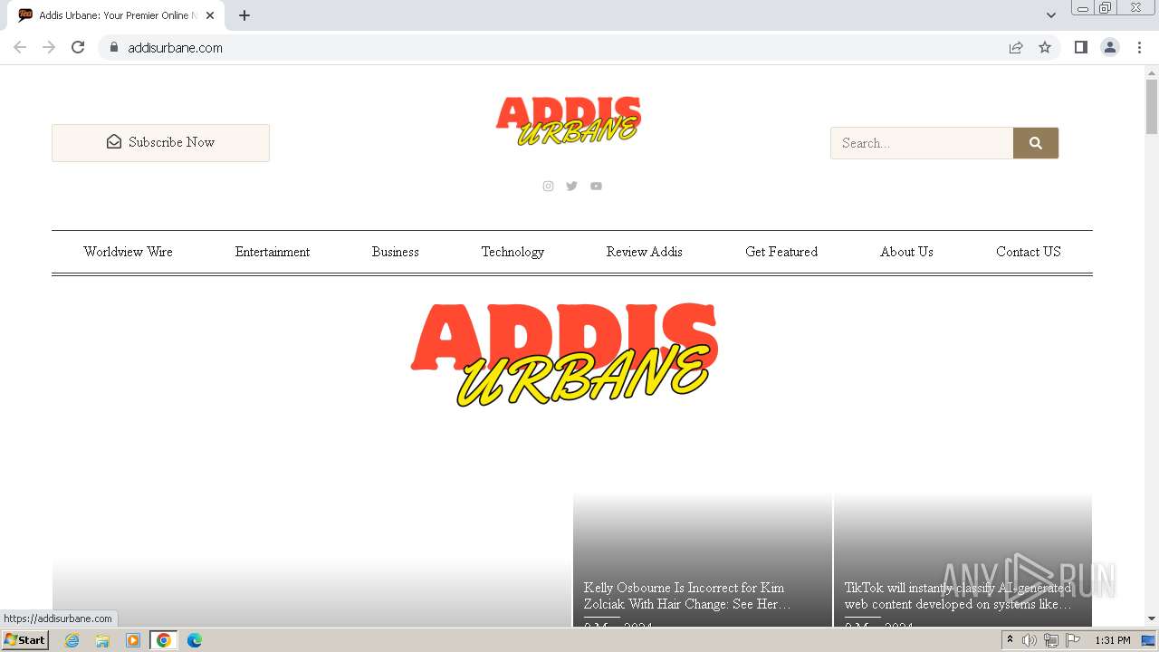The width and height of the screenshot is (1159, 652).
Task: Open the Technology section
Action: point(512,252)
